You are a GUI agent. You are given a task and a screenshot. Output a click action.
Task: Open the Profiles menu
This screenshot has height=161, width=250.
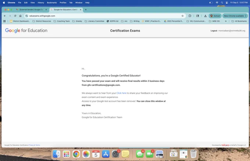coord(63,3)
